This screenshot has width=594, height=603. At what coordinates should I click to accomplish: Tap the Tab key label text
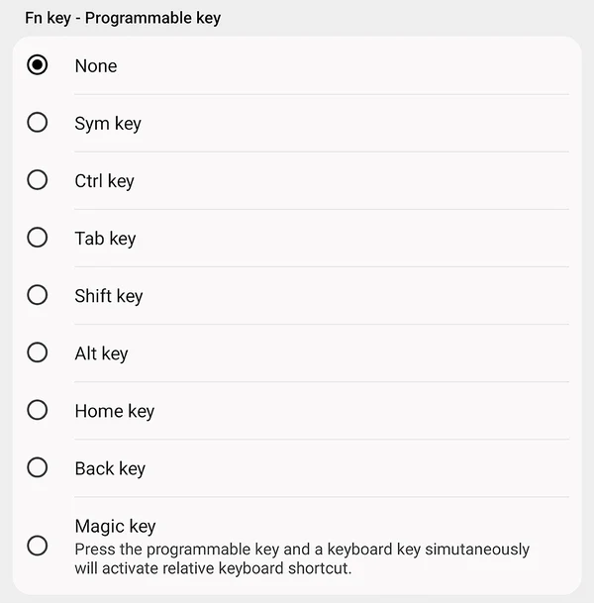coord(105,239)
